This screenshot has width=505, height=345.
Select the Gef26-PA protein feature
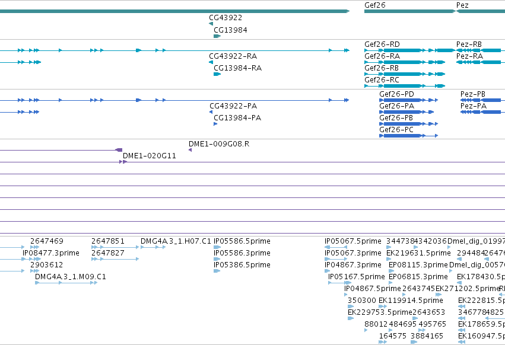[x=406, y=112]
